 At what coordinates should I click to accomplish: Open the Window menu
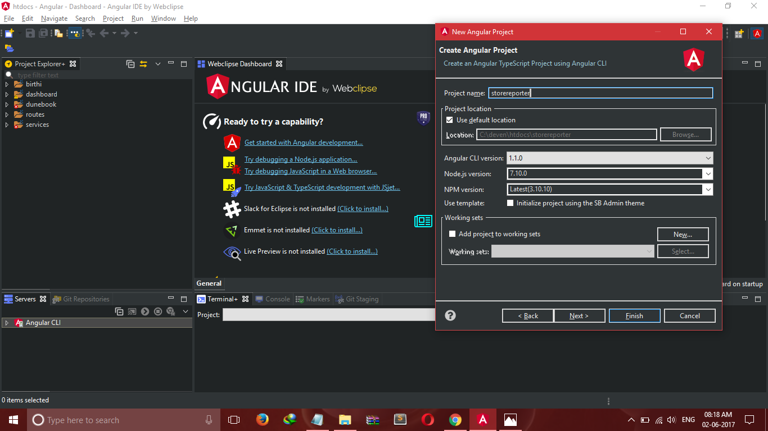pos(164,19)
